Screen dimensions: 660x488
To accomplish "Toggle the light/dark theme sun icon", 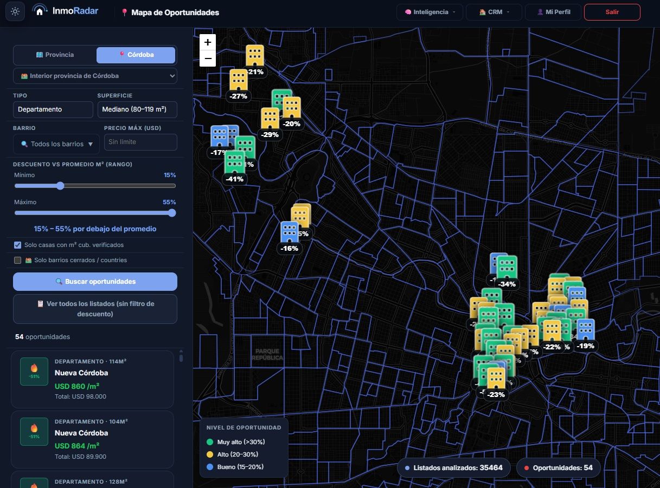I will point(15,11).
